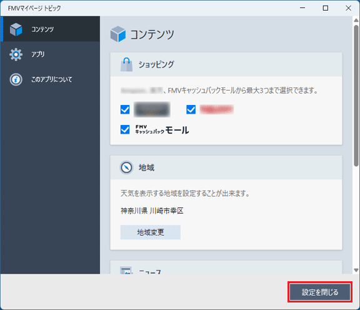Viewport: 360px width, 310px height.
Task: Maximize the FMVマイページ トピック window
Action: pos(326,8)
